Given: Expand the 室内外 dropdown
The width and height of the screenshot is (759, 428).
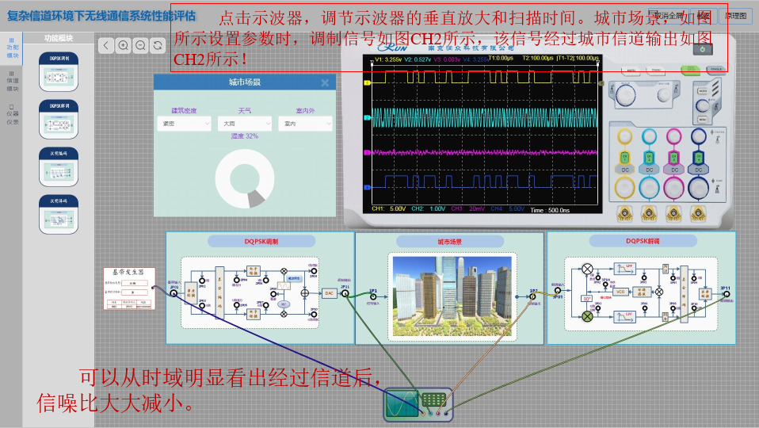Looking at the screenshot, I should (x=305, y=124).
